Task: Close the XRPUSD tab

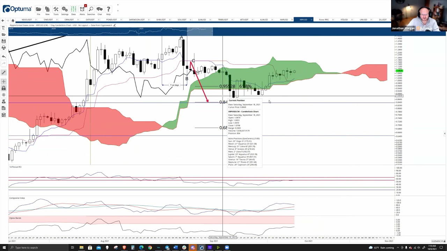Action: [x=312, y=20]
